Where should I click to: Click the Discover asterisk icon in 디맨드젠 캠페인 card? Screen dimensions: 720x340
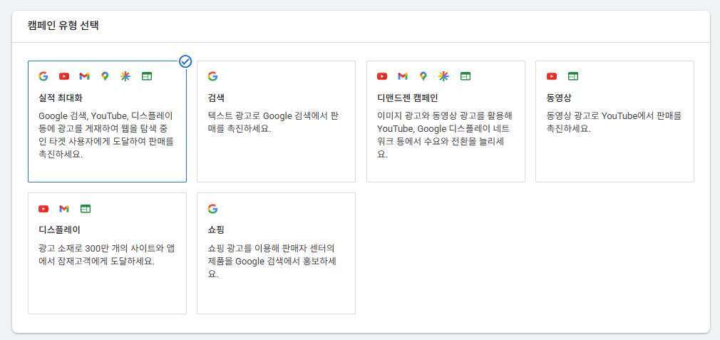point(443,77)
